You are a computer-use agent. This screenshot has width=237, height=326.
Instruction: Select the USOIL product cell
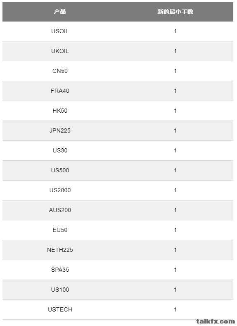[60, 31]
